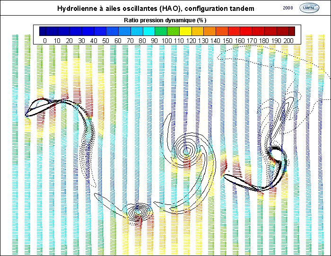This screenshot has height=256, width=331.
Task: Click the '70' colorbar value
Action: pos(130,41)
